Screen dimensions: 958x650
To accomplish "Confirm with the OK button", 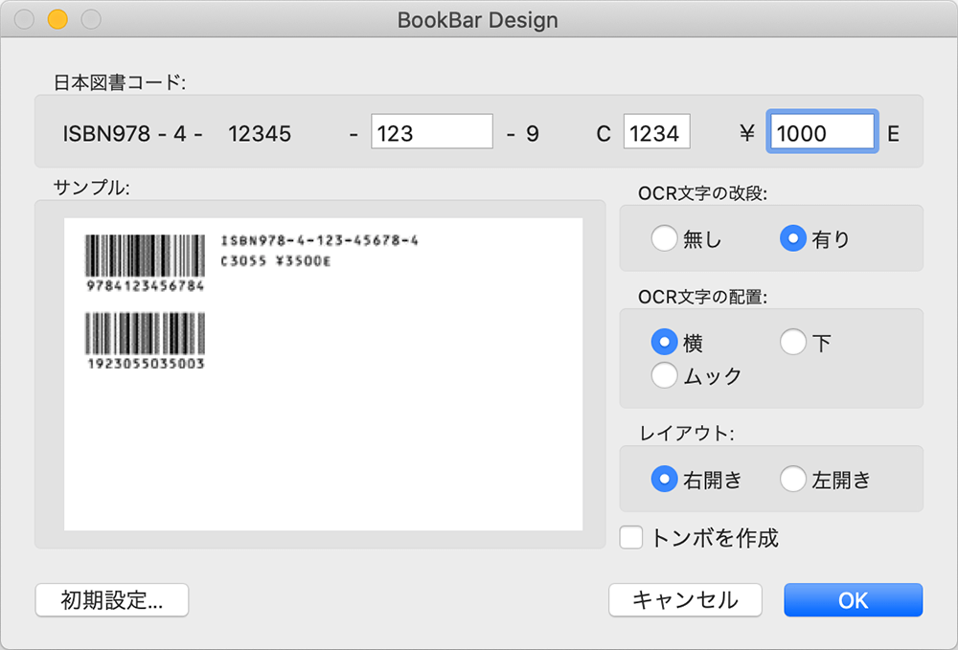I will pyautogui.click(x=853, y=600).
